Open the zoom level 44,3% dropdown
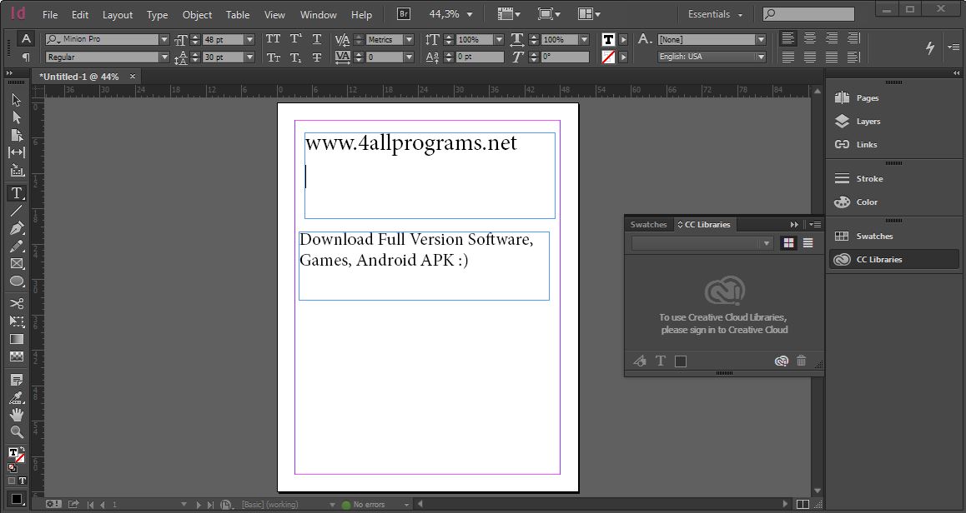The image size is (966, 513). coord(470,14)
